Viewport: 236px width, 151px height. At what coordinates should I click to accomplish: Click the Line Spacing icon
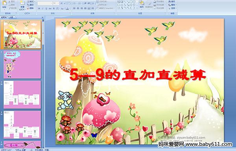(x=93, y=3)
